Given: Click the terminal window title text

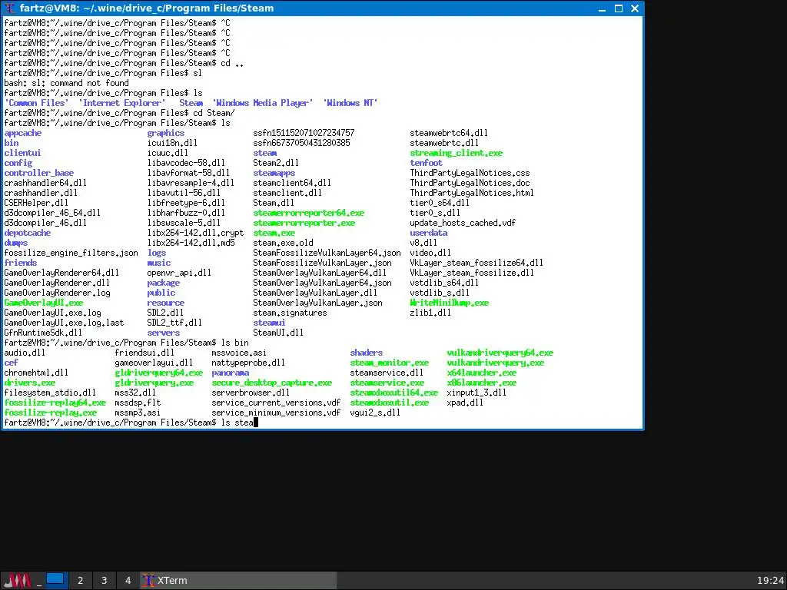Looking at the screenshot, I should (x=147, y=8).
